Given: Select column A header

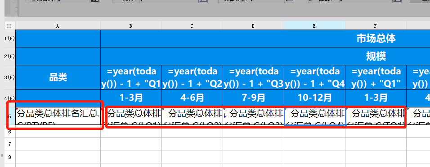Looking at the screenshot, I should pyautogui.click(x=58, y=26).
